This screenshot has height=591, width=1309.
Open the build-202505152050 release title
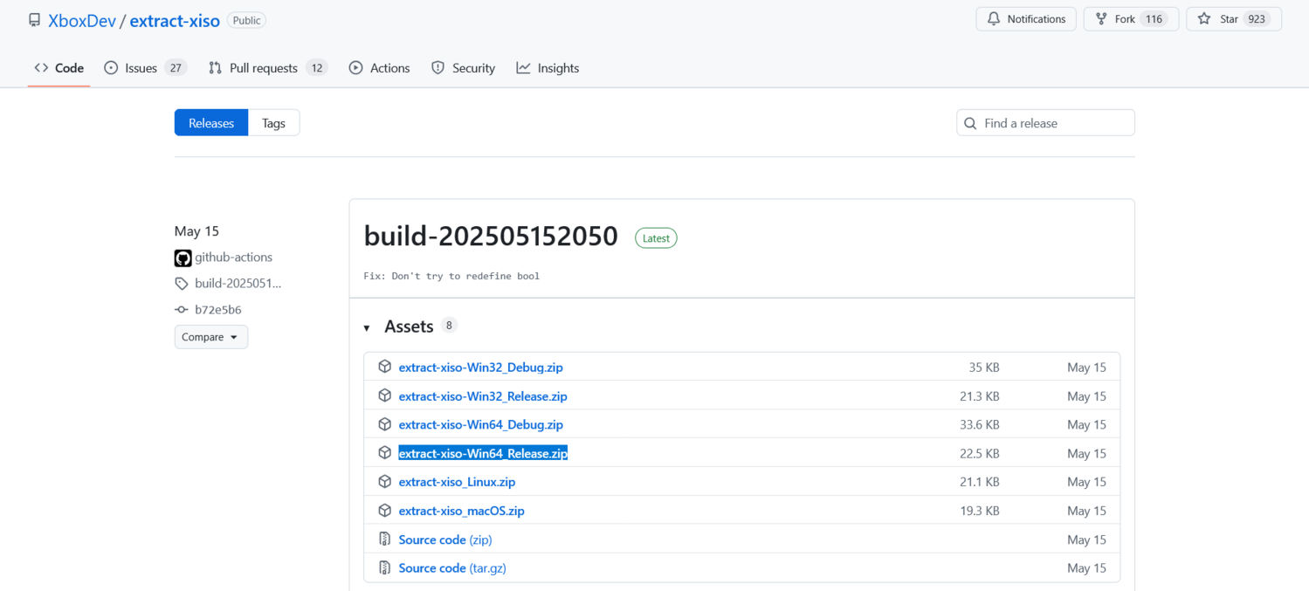coord(491,237)
